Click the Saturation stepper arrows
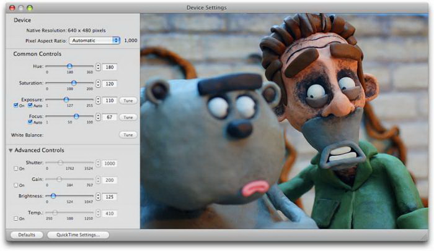This screenshot has width=434, height=251. [x=98, y=83]
